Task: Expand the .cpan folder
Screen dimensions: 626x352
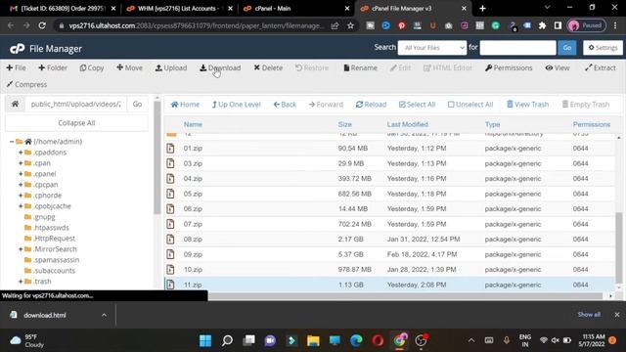Action: click(x=21, y=163)
